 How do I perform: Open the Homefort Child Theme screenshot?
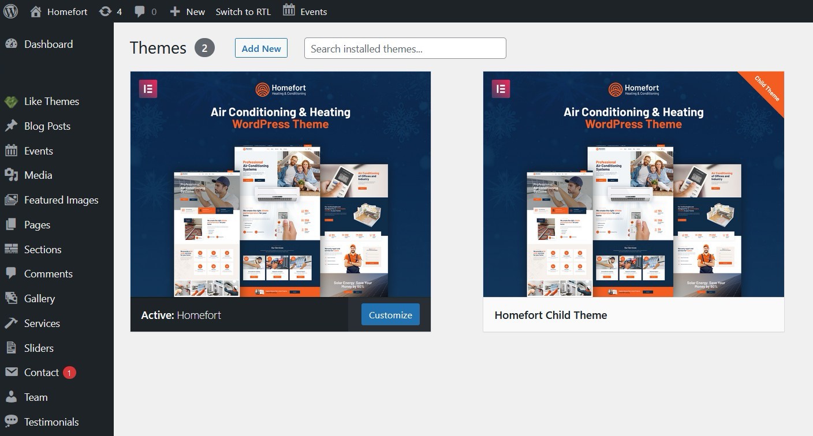(x=633, y=185)
